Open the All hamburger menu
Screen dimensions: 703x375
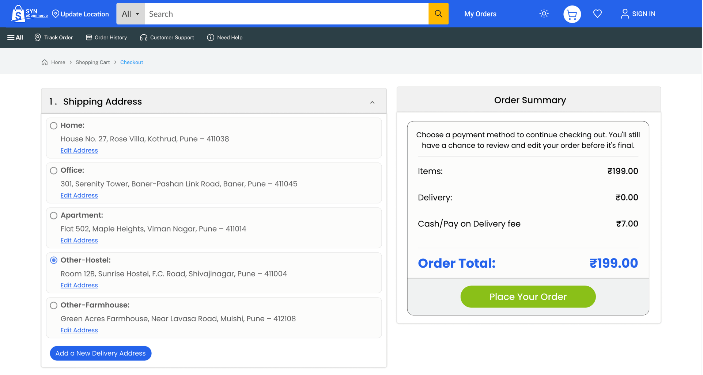coord(15,38)
